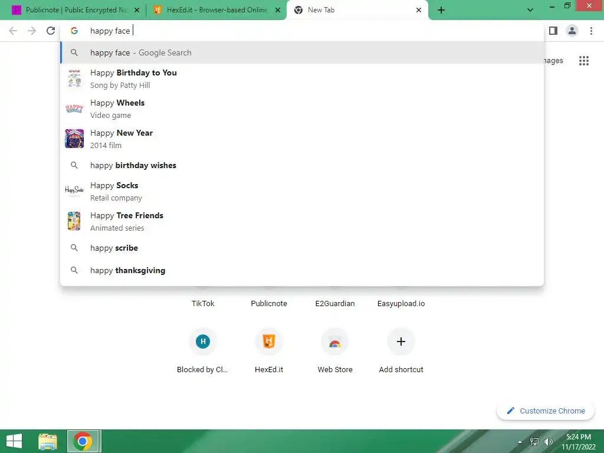Open the 'Blocked by Cl...' shortcut icon
Screen dimensions: 604x453
click(x=203, y=342)
